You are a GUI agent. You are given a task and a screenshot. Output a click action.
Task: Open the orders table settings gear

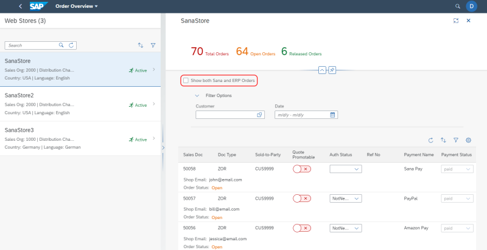click(x=468, y=140)
